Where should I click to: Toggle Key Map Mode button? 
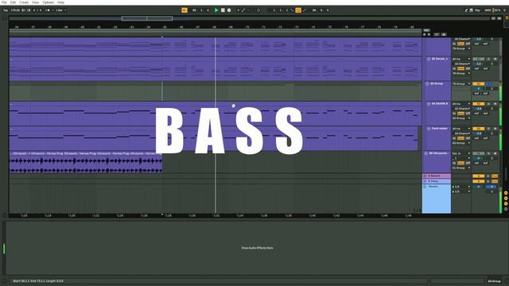(477, 10)
